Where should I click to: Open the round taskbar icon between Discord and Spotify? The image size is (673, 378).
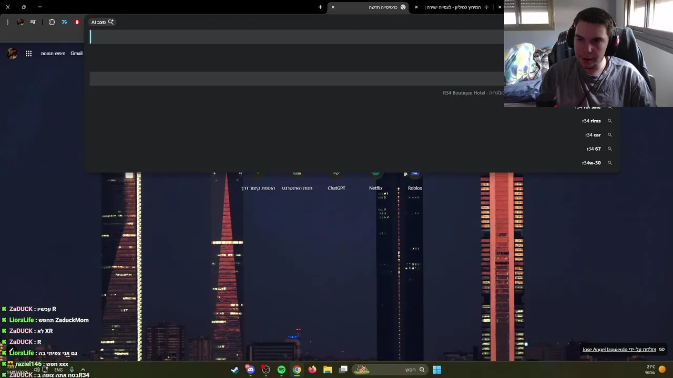pos(266,370)
